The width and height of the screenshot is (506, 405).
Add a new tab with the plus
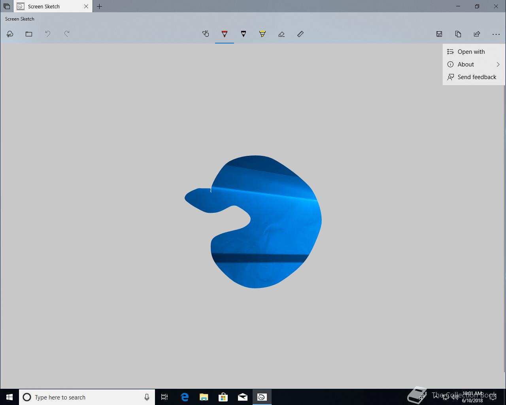pyautogui.click(x=100, y=6)
